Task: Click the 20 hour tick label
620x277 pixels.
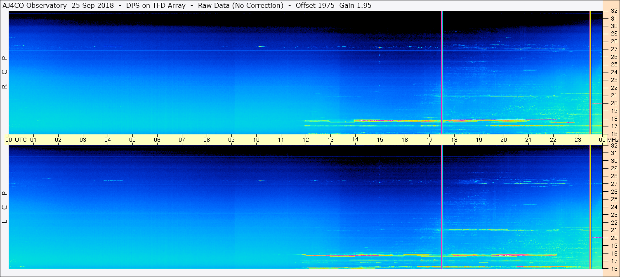Action: coord(504,140)
